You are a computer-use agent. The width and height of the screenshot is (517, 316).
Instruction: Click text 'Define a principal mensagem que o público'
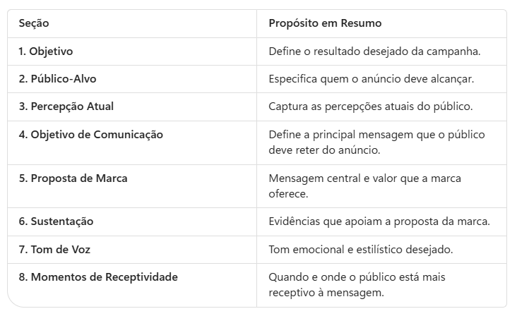(376, 135)
